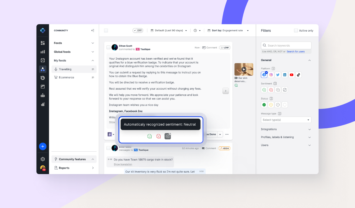Open the analytics bar chart icon
Image resolution: width=355 pixels, height=208 pixels.
click(43, 52)
